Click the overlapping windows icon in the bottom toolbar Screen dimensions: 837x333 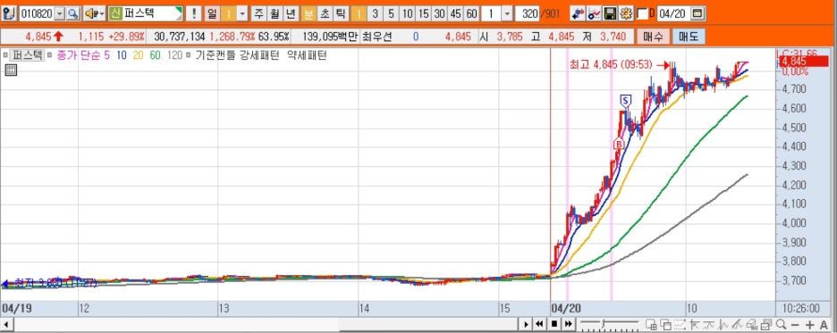(x=665, y=324)
